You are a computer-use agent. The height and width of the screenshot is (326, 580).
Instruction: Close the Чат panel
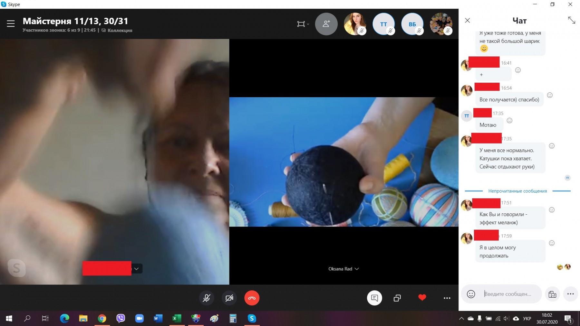[x=468, y=21]
